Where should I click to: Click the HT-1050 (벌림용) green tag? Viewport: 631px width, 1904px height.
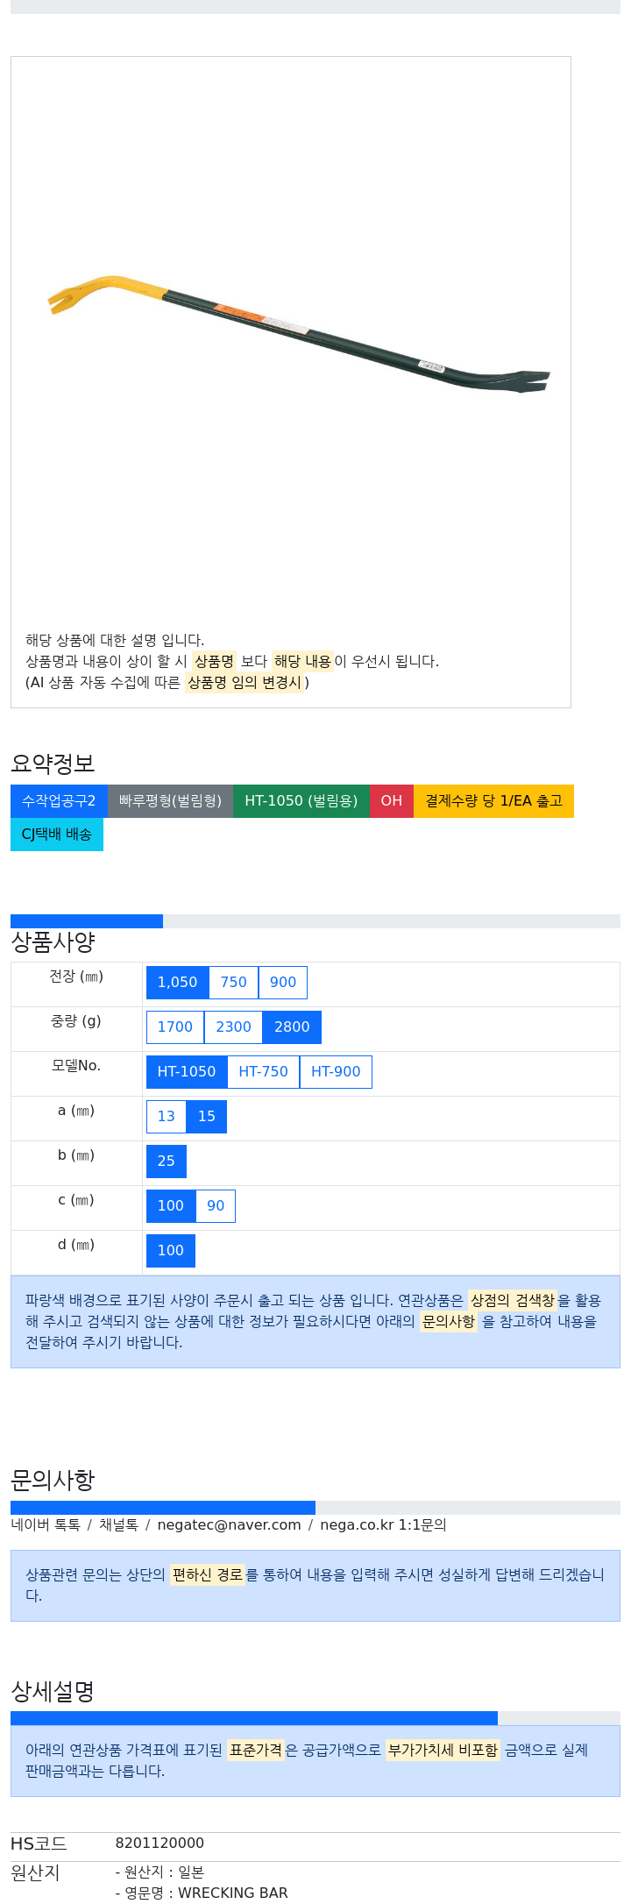click(x=301, y=801)
